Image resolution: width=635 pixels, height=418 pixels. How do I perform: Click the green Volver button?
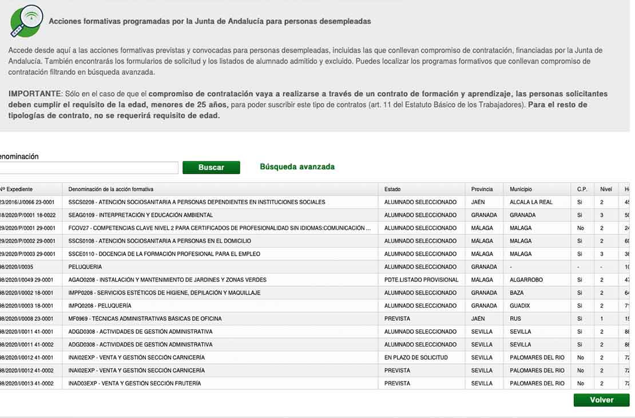(x=601, y=400)
